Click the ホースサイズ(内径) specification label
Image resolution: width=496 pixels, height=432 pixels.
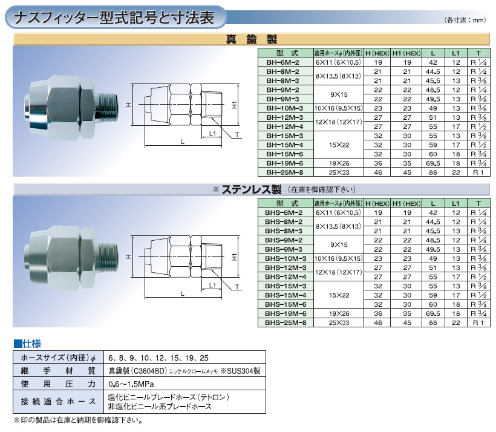(57, 357)
